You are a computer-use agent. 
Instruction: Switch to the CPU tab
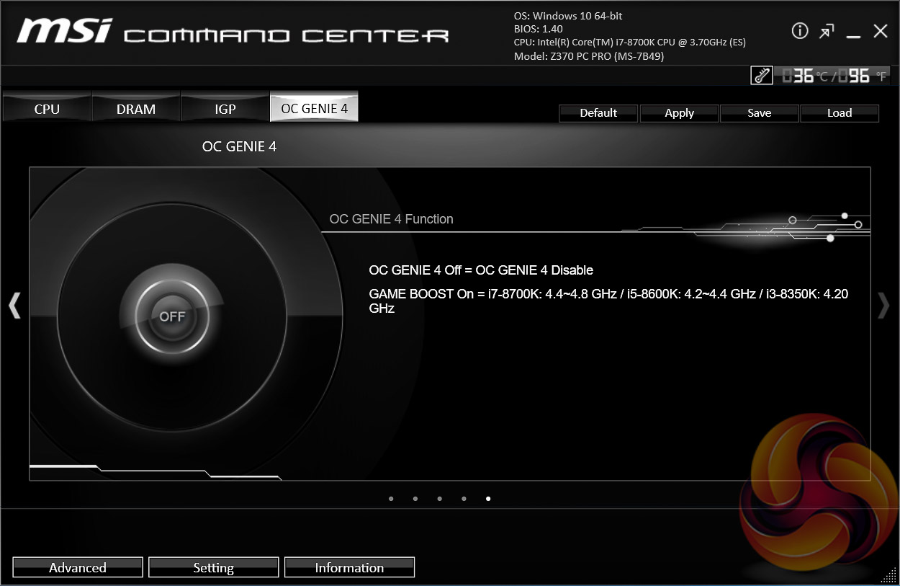tap(47, 109)
